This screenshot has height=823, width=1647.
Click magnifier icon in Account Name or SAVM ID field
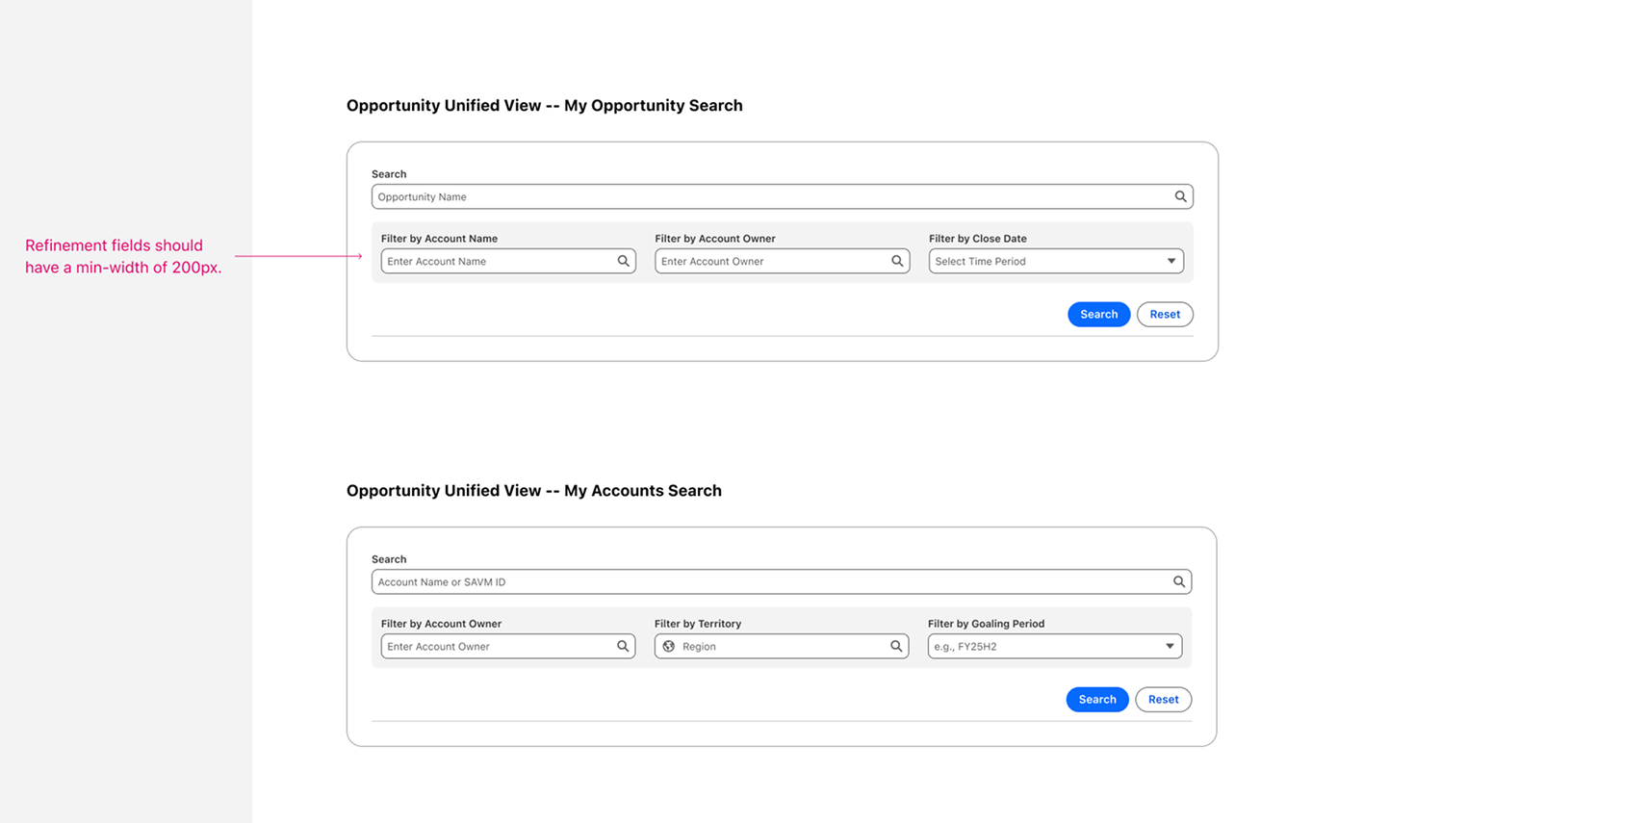1178,581
